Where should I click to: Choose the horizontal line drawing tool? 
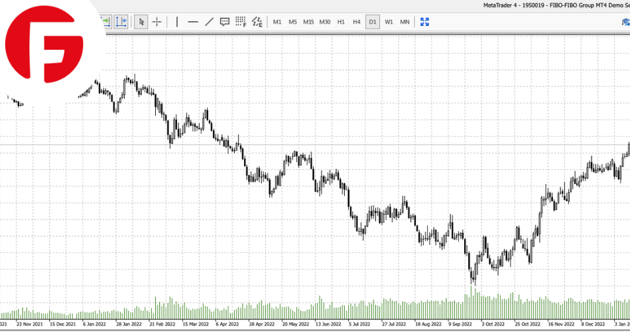[x=193, y=22]
